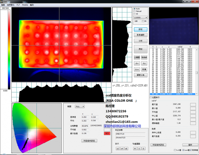
Task: Click the 測定 measure button
Action: click(x=141, y=49)
